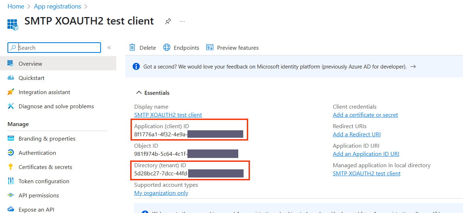
Task: Click the Supported account types label
Action: [166, 185]
